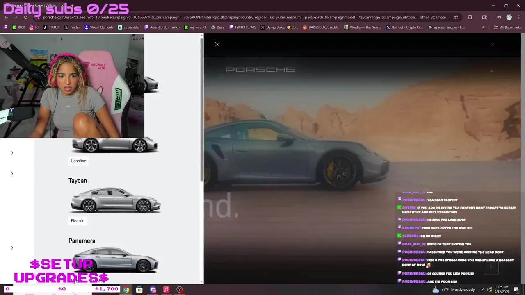Screen dimensions: 525x295
Task: Click the silver 911 car image
Action: pyautogui.click(x=115, y=145)
